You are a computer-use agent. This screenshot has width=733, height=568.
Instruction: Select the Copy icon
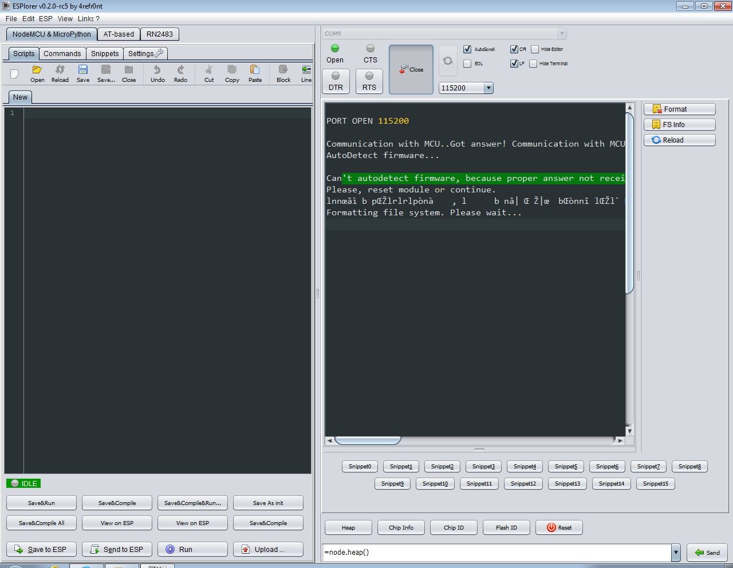click(x=231, y=73)
